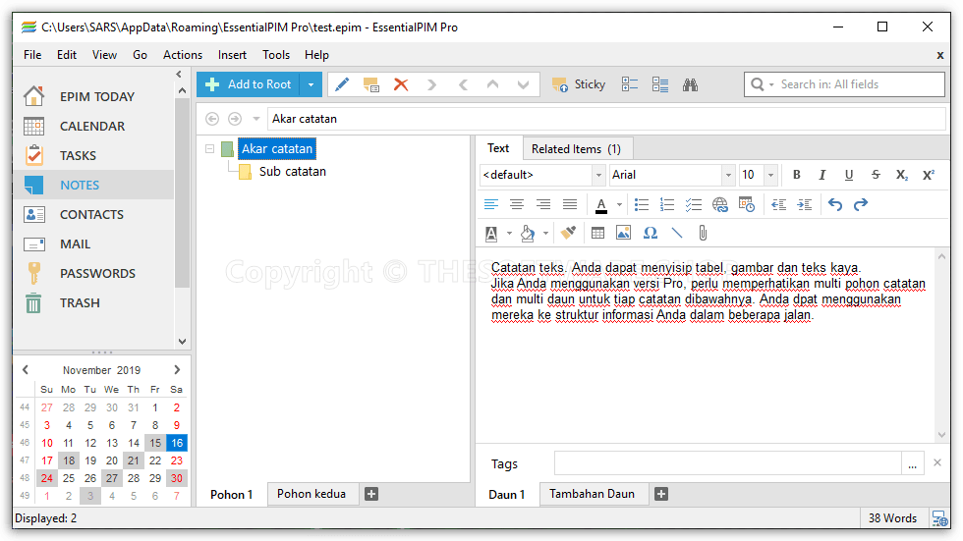Open the font color dropdown arrow
Screen dimensions: 963x541
pos(619,204)
